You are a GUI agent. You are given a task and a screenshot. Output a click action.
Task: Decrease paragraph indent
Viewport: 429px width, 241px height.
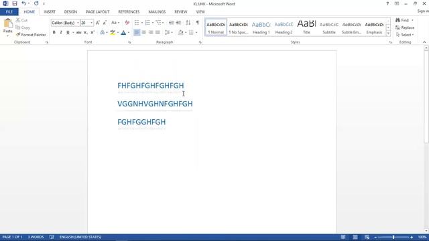pyautogui.click(x=172, y=23)
